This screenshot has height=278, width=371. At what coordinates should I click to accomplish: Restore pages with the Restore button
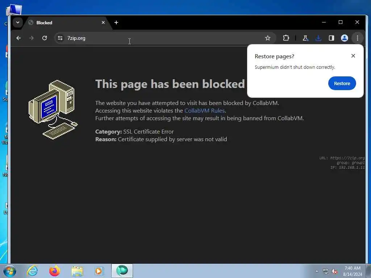click(x=342, y=84)
